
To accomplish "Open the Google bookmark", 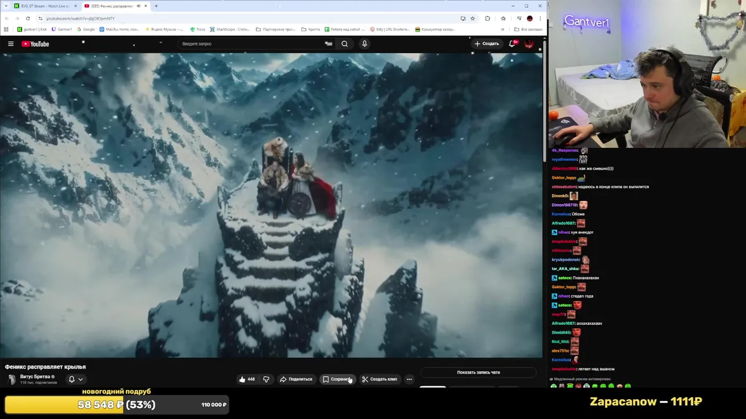I will pyautogui.click(x=85, y=29).
